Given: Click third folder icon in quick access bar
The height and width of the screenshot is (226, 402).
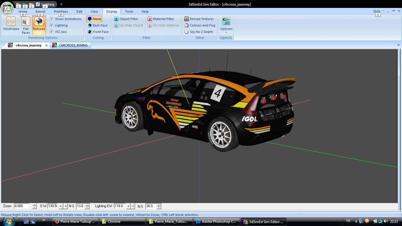Looking at the screenshot, I should [31, 5].
